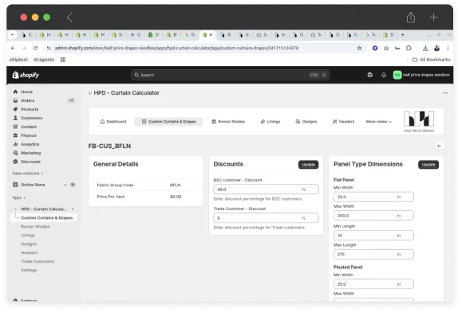Edit the Trade Customer discount field
This screenshot has height=312, width=462.
[x=266, y=218]
